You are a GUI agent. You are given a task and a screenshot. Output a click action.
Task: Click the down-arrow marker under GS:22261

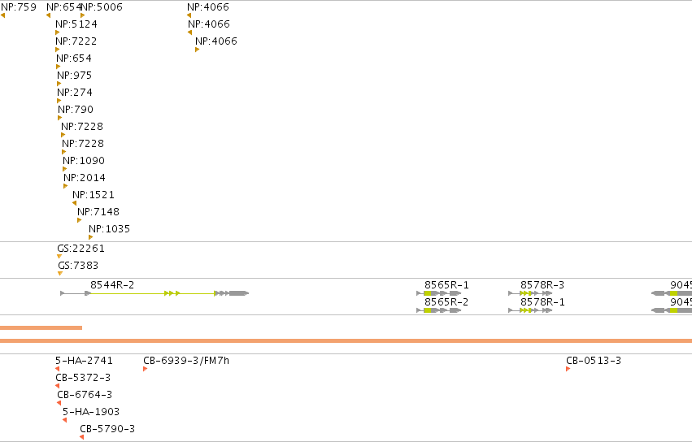pos(59,257)
